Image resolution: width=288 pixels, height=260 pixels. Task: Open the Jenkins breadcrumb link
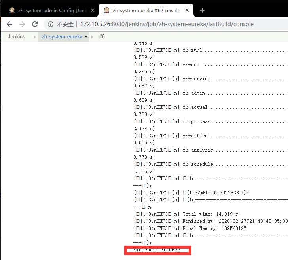point(16,36)
